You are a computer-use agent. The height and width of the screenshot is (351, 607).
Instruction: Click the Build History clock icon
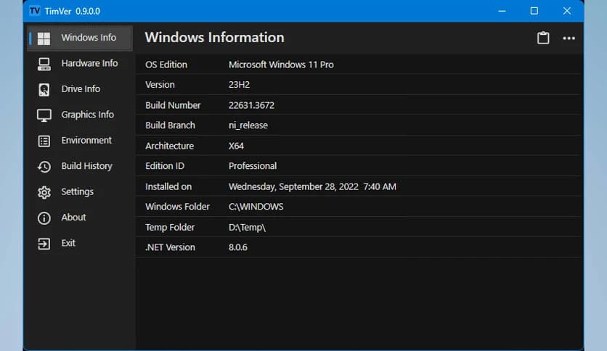pos(44,167)
